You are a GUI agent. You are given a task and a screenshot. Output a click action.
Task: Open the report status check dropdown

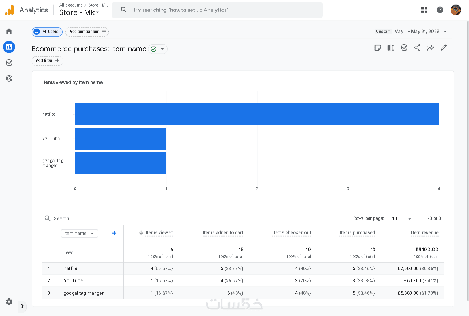158,49
